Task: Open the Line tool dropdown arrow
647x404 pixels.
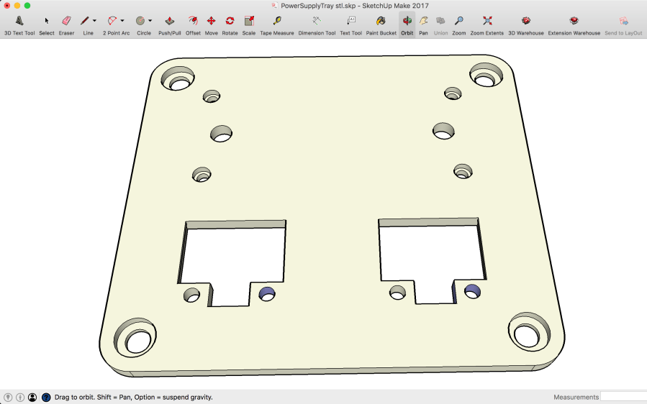Action: [94, 21]
